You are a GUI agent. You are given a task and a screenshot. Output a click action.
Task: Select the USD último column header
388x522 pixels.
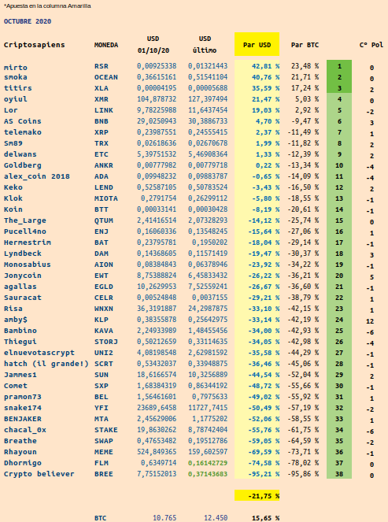click(205, 44)
